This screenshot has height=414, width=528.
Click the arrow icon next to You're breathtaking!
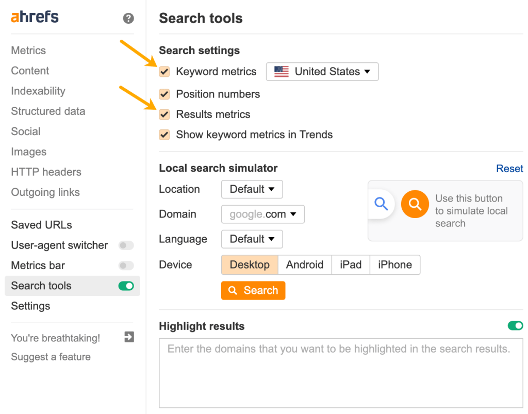pyautogui.click(x=128, y=337)
